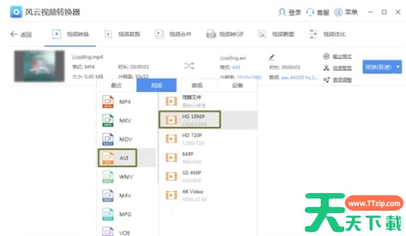This screenshot has height=236, width=406.
Task: Select the 设备 format tab
Action: (x=237, y=85)
